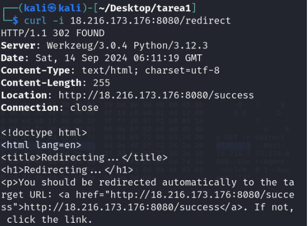Click the <!doctype html> line
This screenshot has height=226, width=308.
point(44,133)
